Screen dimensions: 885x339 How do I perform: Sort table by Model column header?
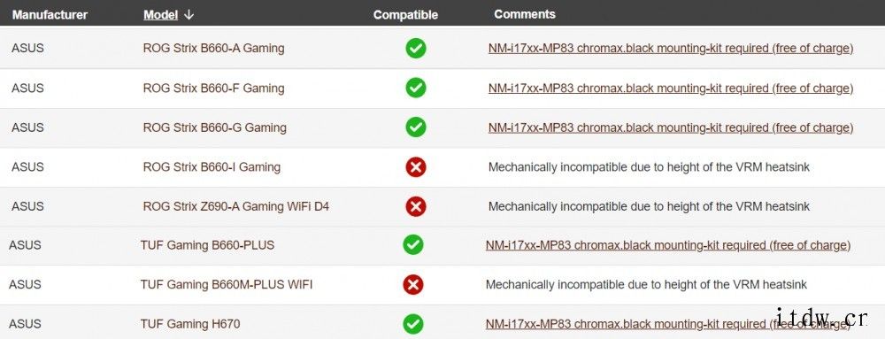(x=161, y=15)
